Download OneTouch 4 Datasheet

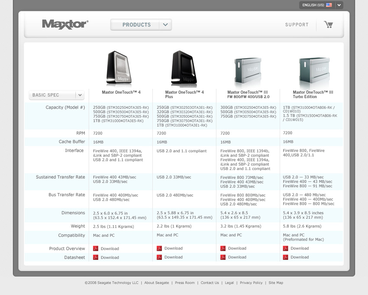110,258
